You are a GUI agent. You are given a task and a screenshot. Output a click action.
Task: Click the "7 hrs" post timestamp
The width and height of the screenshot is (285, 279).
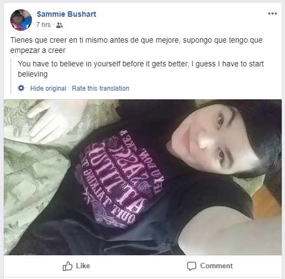tap(43, 25)
